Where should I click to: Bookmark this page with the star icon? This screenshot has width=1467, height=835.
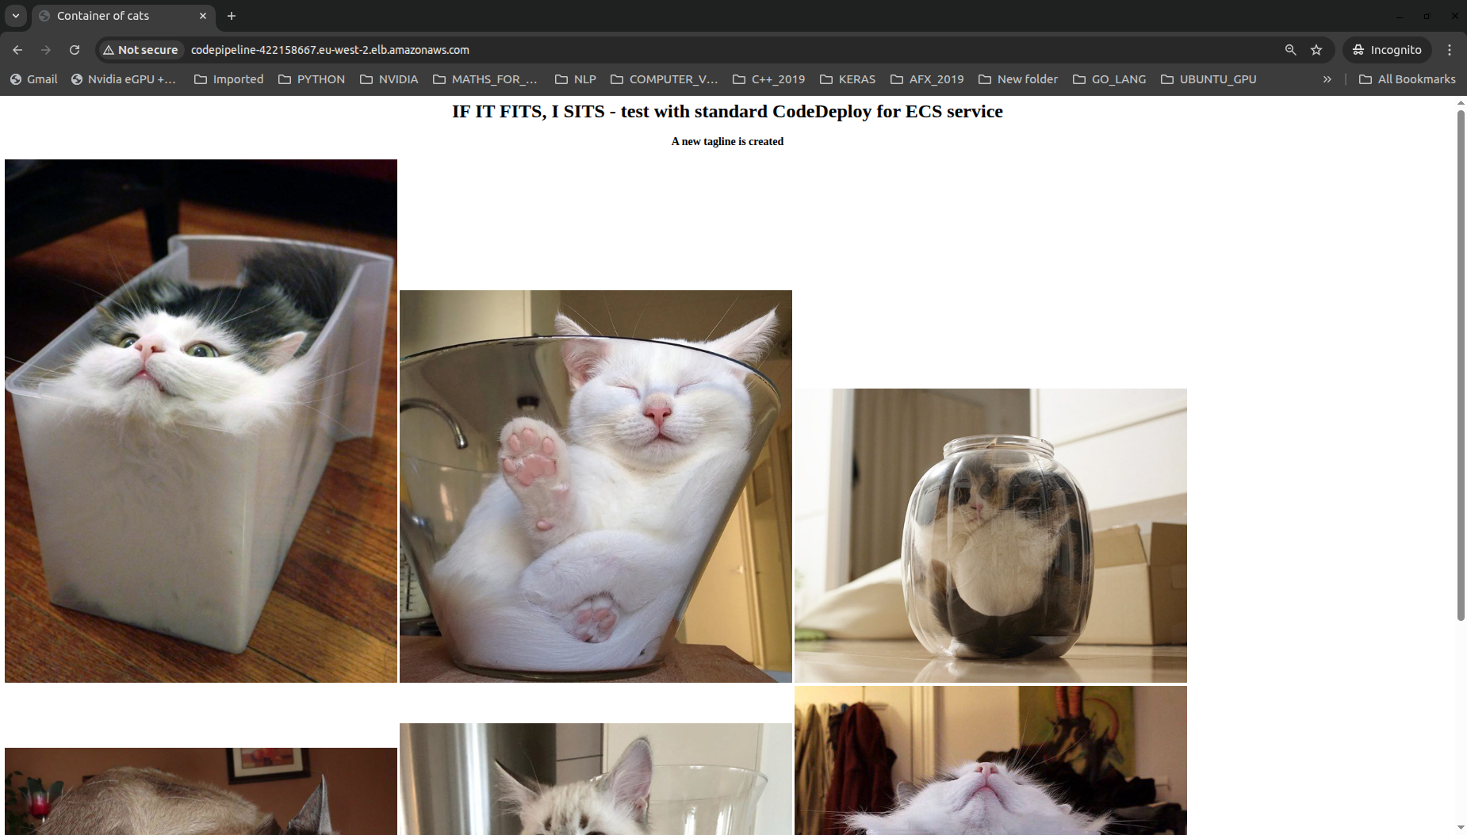coord(1316,49)
